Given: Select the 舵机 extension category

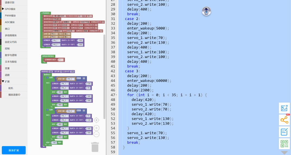Looking at the screenshot, I should pos(11,88).
